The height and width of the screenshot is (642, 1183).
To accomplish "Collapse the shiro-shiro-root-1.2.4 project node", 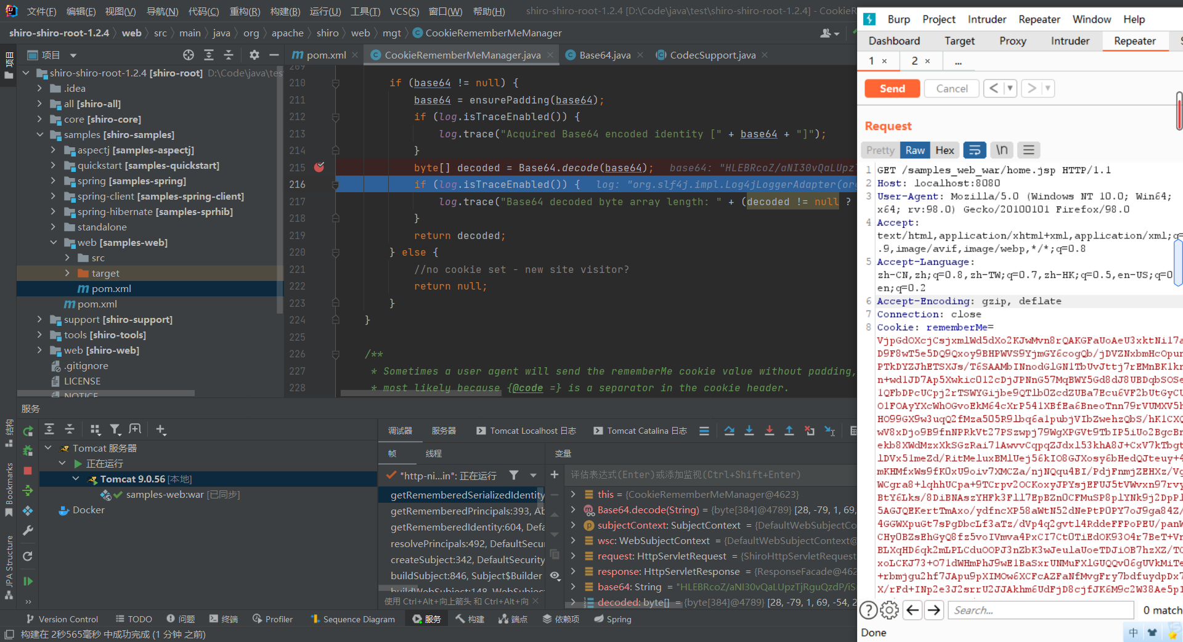I will point(26,73).
